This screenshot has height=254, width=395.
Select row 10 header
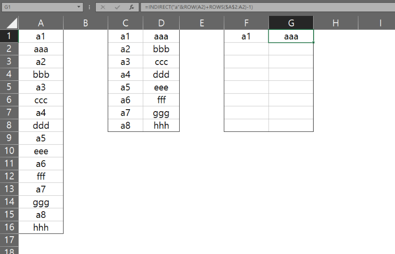pyautogui.click(x=9, y=151)
